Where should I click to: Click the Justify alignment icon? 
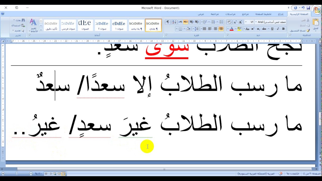(x=204, y=29)
